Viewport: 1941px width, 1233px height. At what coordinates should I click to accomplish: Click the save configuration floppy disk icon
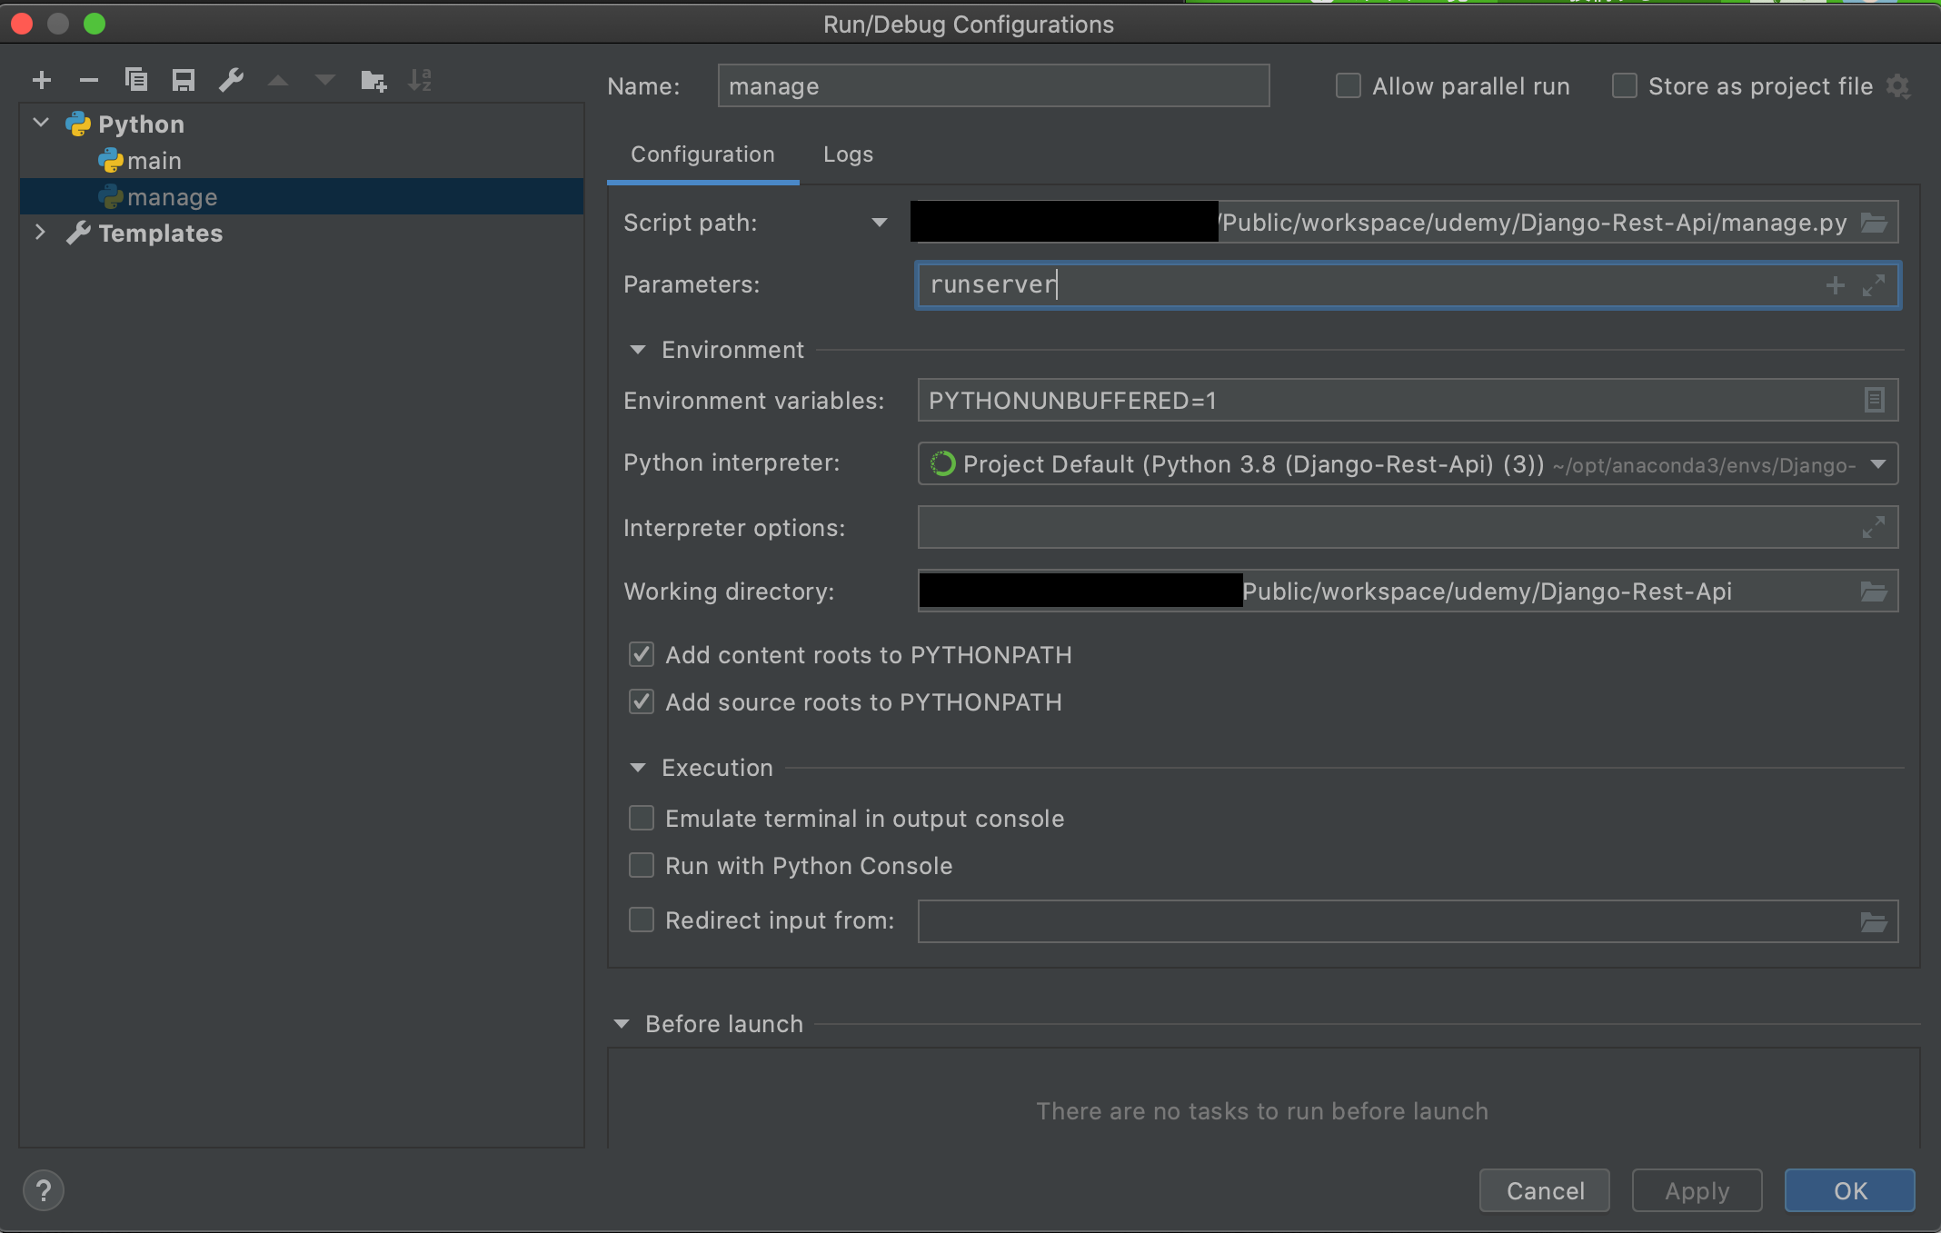pyautogui.click(x=184, y=81)
